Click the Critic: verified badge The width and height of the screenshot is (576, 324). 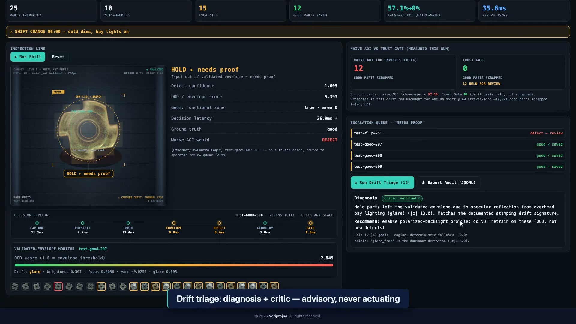pyautogui.click(x=402, y=199)
